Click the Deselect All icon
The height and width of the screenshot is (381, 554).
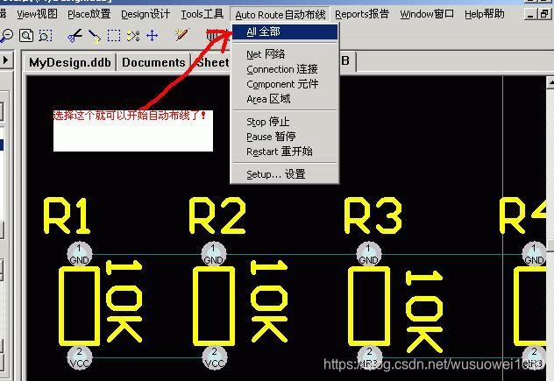click(x=133, y=36)
